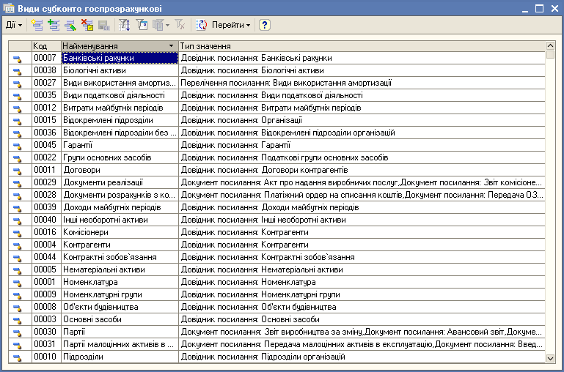Click the Disable filter icon
The width and height of the screenshot is (564, 372).
[180, 25]
